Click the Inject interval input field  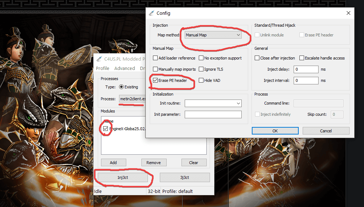pos(306,80)
